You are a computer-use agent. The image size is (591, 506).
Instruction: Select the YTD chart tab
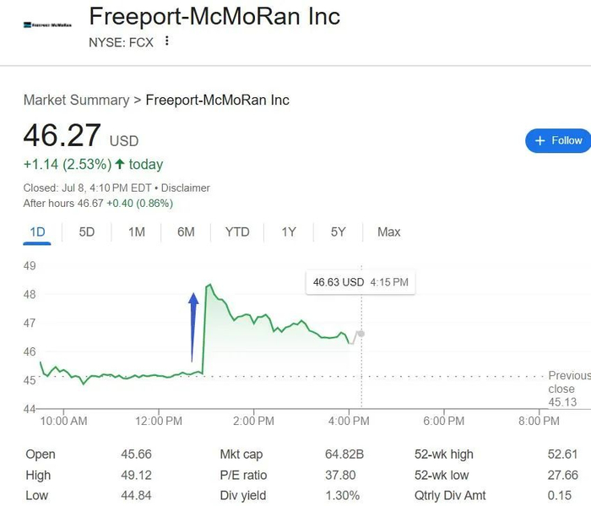tap(237, 231)
